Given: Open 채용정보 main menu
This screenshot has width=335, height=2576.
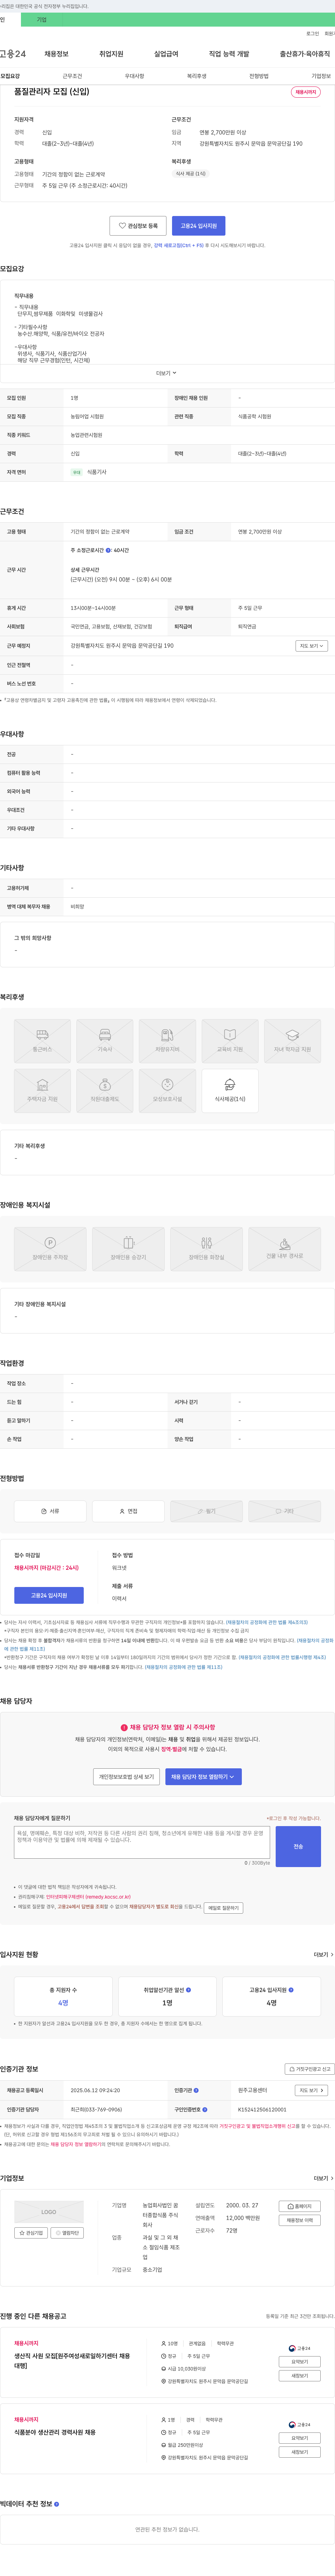Looking at the screenshot, I should click(57, 54).
